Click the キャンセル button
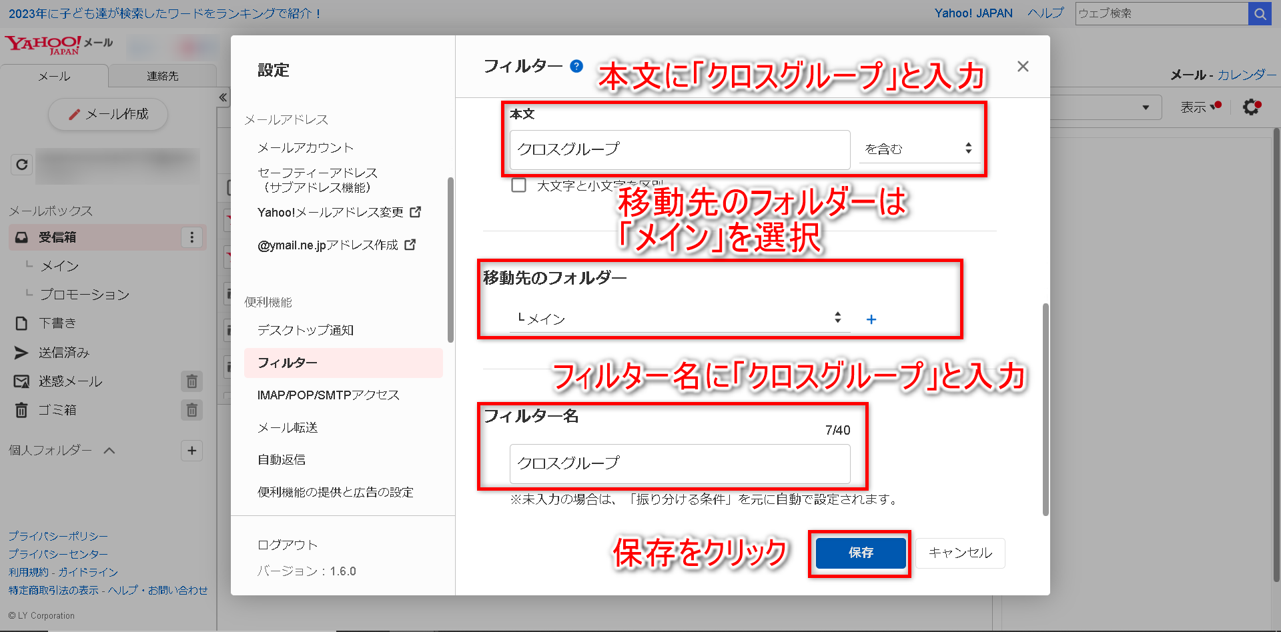The width and height of the screenshot is (1281, 632). [959, 553]
